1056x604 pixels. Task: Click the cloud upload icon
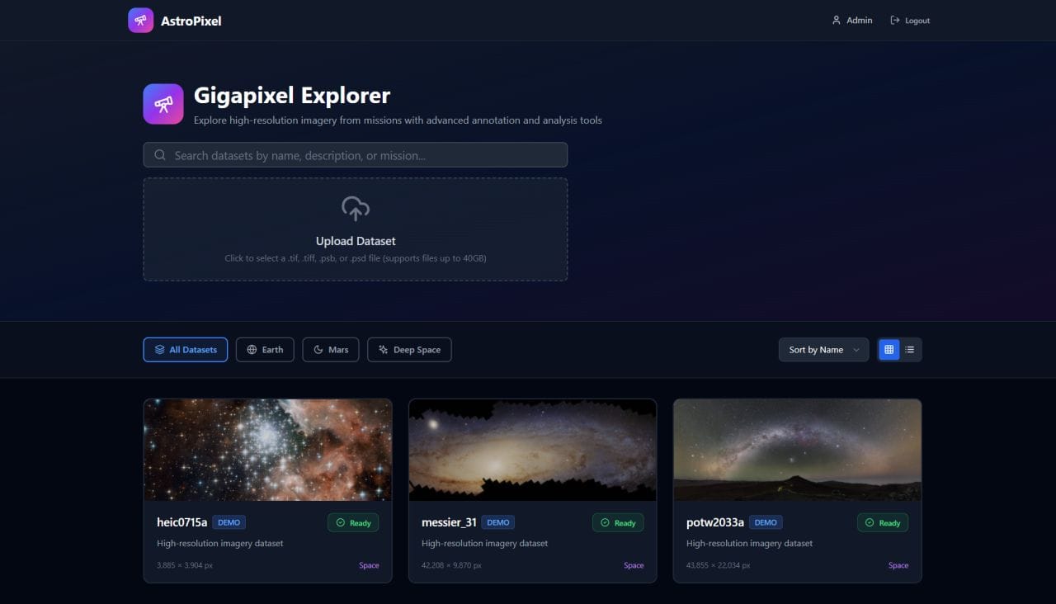pyautogui.click(x=356, y=209)
